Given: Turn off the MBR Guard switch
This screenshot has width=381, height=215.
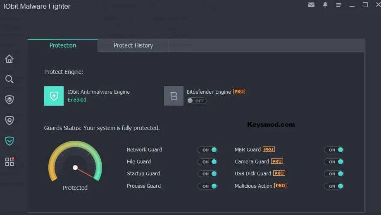Looking at the screenshot, I should 334,150.
